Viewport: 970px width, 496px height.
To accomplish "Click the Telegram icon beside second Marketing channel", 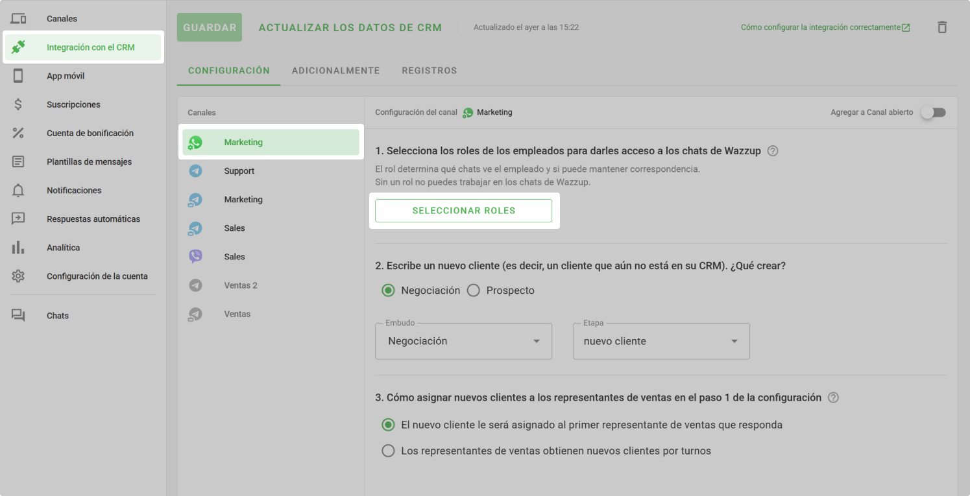I will tap(195, 200).
